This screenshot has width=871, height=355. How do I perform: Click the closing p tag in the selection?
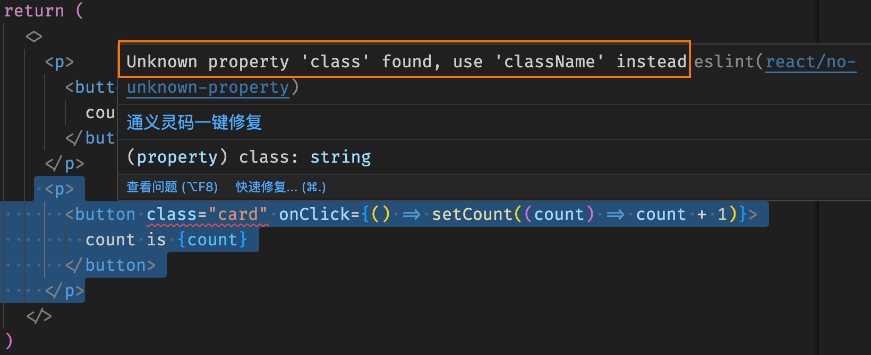coord(64,291)
